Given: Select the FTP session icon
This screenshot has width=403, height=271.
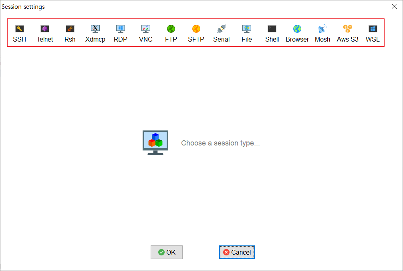Looking at the screenshot, I should point(171,33).
